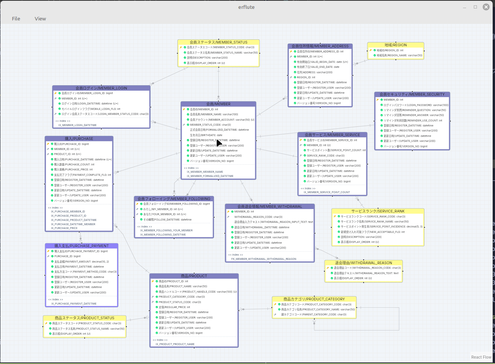This screenshot has height=364, width=495.
Task: Open the React Flow attribution link
Action: pyautogui.click(x=481, y=357)
